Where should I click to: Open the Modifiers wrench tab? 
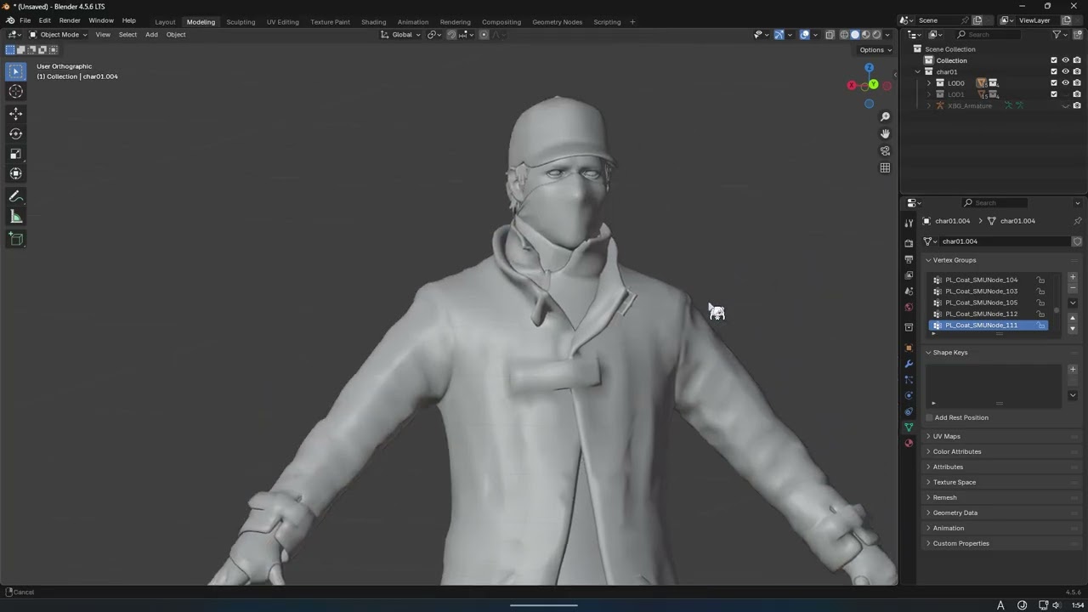pyautogui.click(x=909, y=364)
